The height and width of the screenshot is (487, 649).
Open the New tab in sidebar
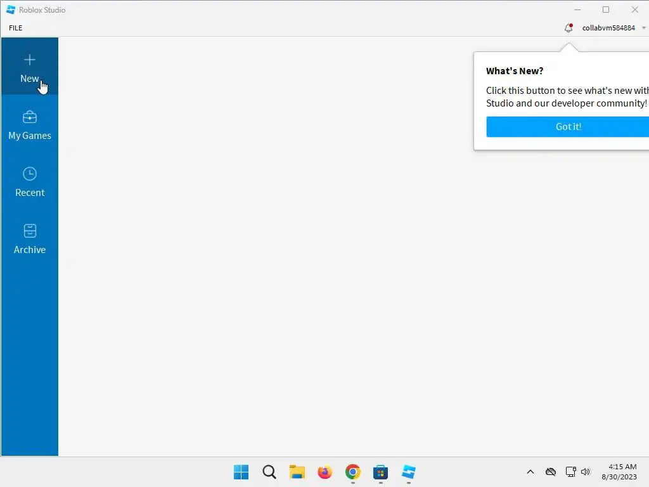pyautogui.click(x=29, y=66)
